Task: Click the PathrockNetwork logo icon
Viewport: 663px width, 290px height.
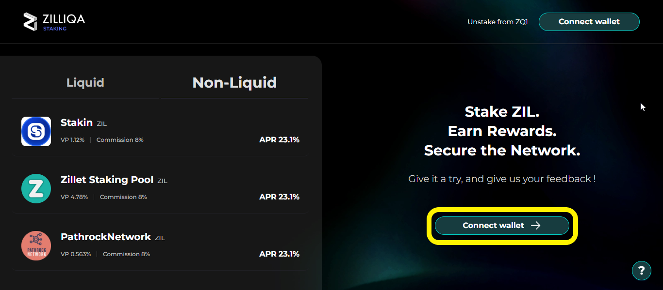Action: click(x=36, y=245)
